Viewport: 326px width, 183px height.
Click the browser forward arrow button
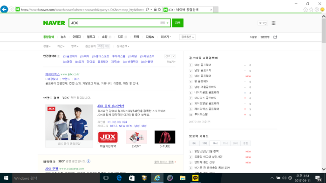tap(12, 10)
